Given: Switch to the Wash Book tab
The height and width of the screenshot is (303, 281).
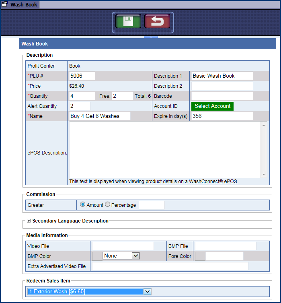Looking at the screenshot, I should (24, 5).
